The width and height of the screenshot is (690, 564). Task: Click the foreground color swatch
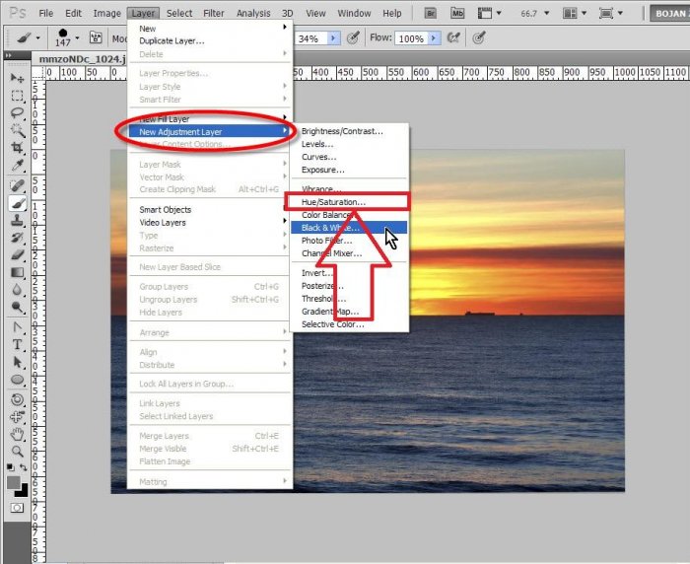(x=14, y=482)
